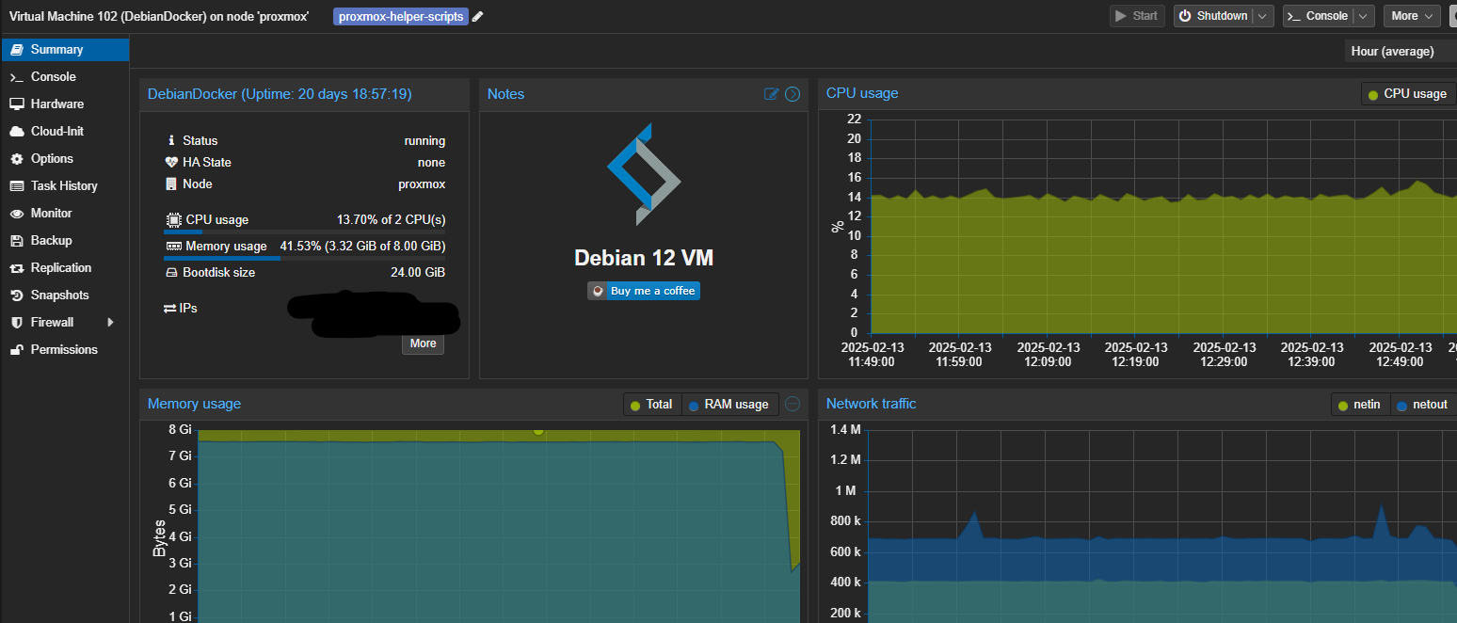Click the Replication retweet icon
Viewport: 1457px width, 623px height.
tap(16, 268)
